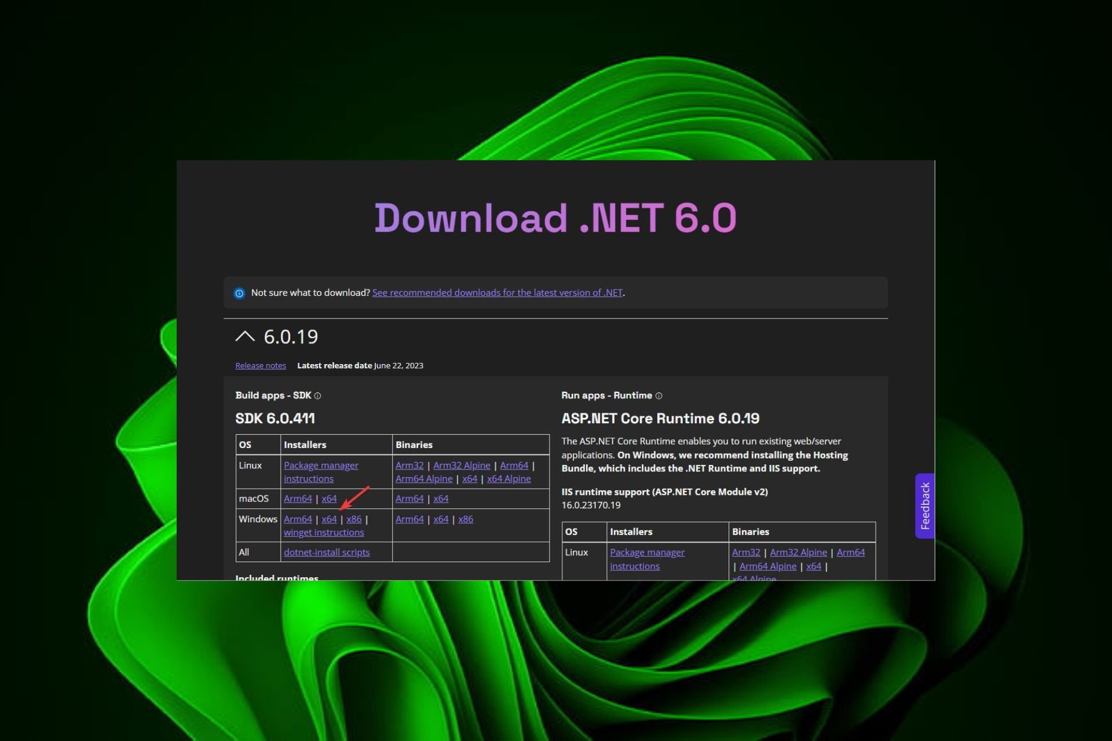
Task: Click the 6.0.19 version heading text
Action: pos(291,337)
